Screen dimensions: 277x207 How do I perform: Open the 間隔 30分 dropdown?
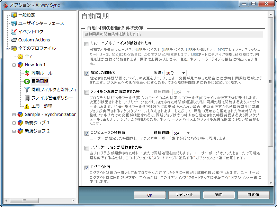click(175, 73)
